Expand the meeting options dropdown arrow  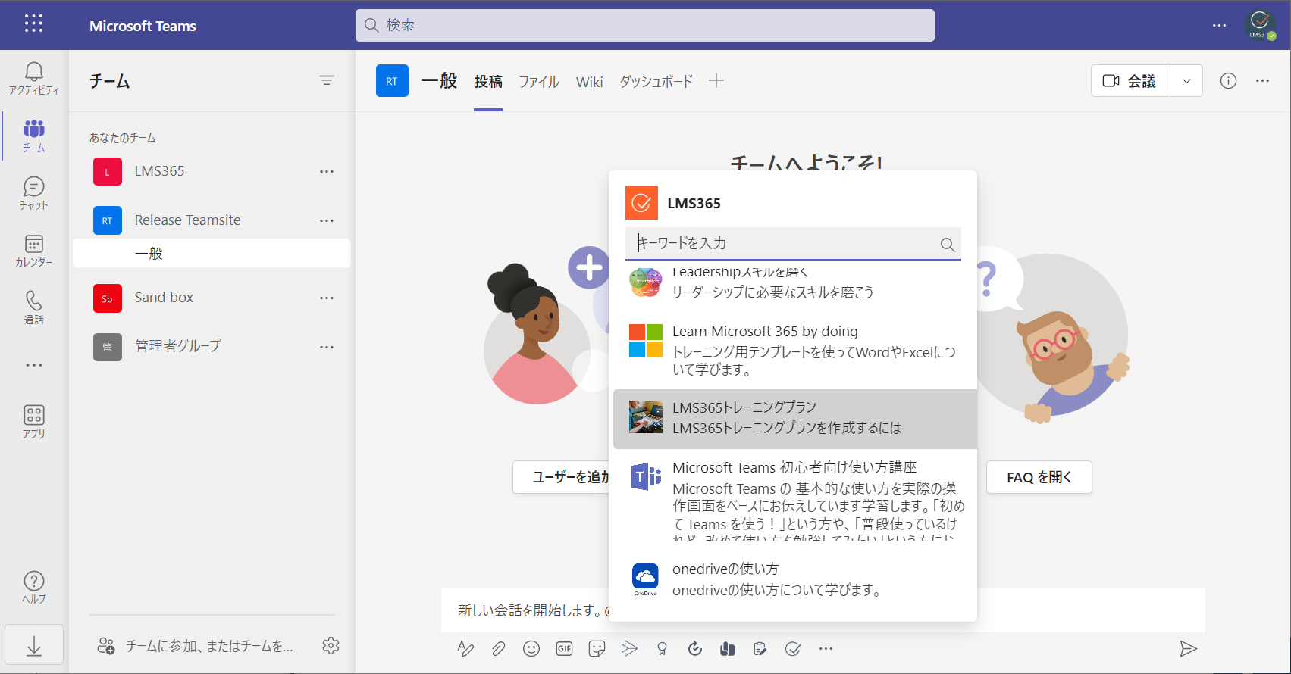coord(1186,81)
